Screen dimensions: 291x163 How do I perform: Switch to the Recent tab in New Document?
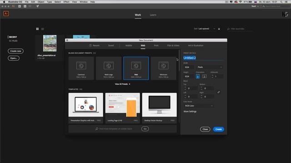click(94, 45)
